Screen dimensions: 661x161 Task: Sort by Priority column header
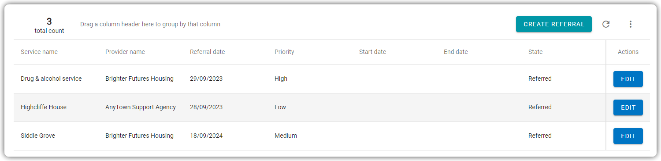284,52
